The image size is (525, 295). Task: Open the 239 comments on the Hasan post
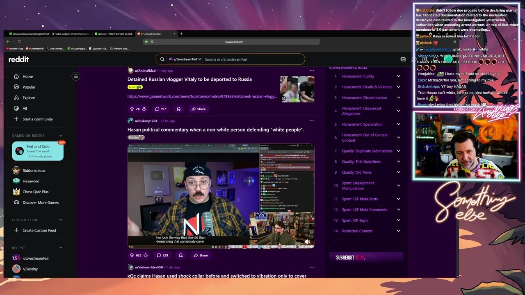pos(162,255)
